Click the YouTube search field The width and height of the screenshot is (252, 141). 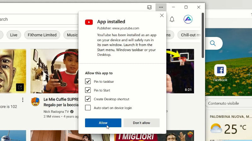coord(39,19)
